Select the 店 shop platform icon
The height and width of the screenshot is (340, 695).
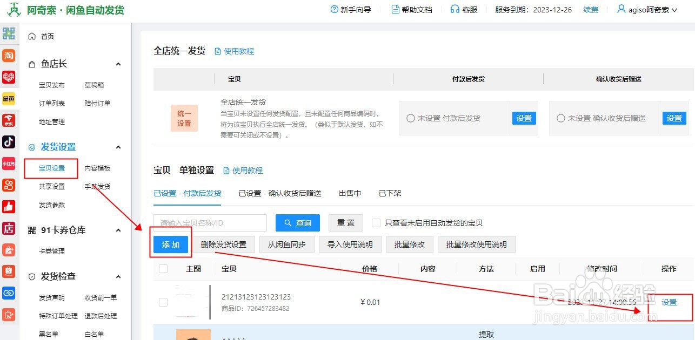pos(9,228)
